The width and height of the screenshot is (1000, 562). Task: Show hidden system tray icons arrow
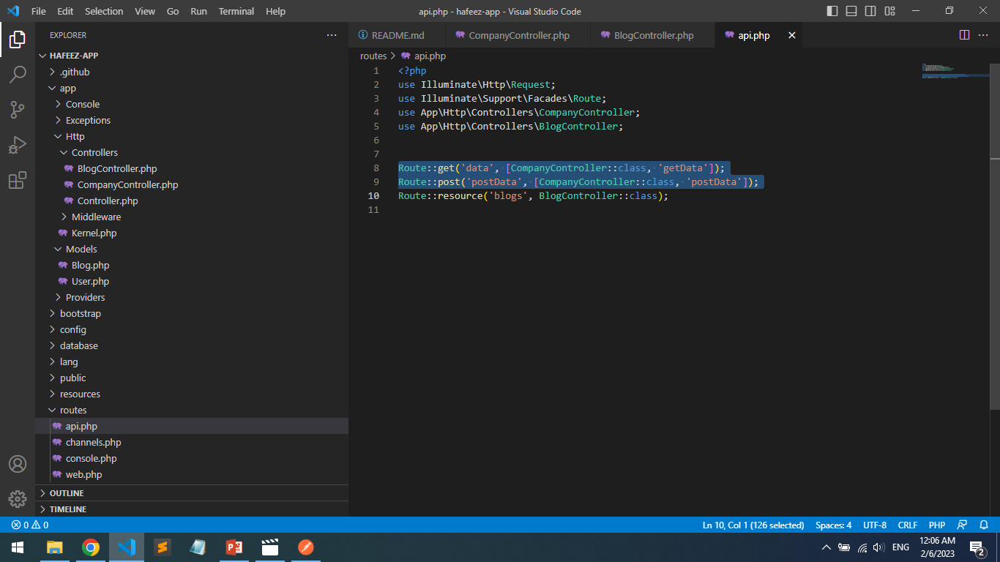point(827,547)
